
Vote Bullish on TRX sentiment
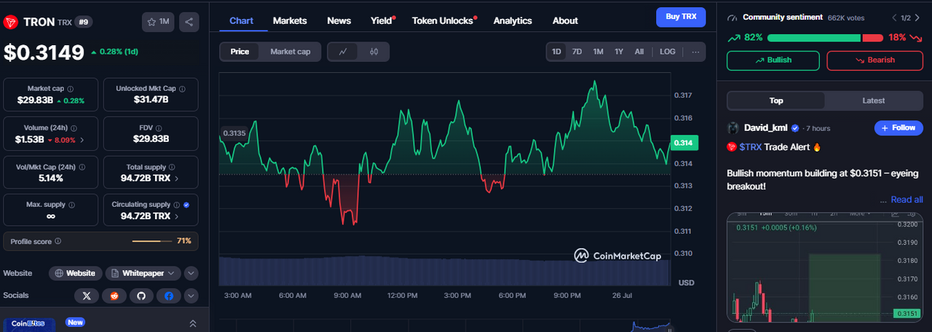773,60
